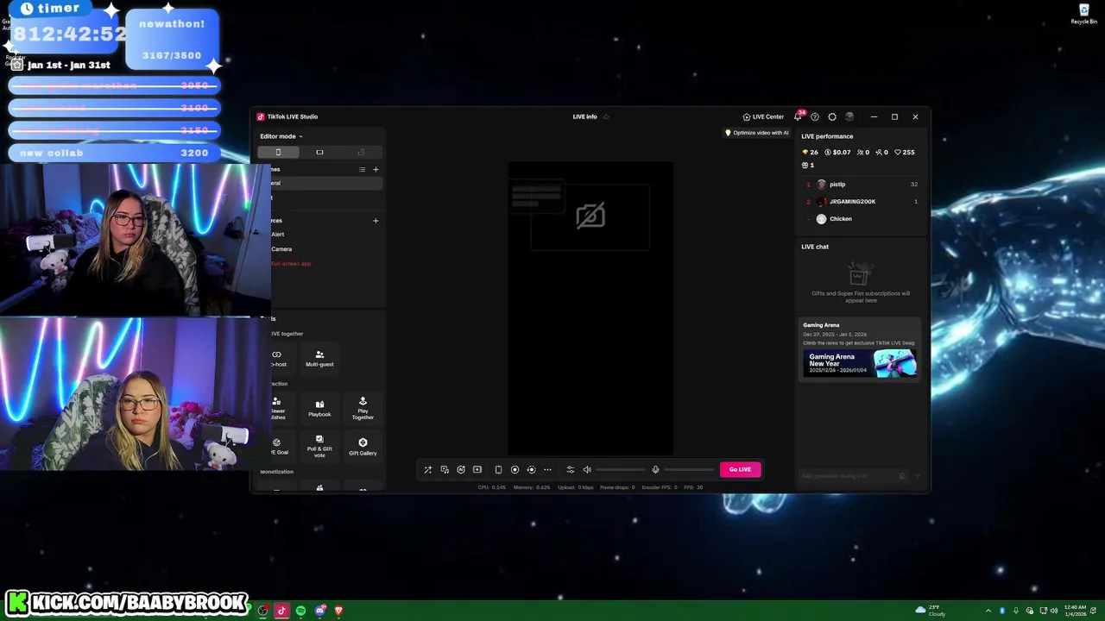The image size is (1105, 621).
Task: Select viewer Chicken in the ranking
Action: [x=862, y=219]
